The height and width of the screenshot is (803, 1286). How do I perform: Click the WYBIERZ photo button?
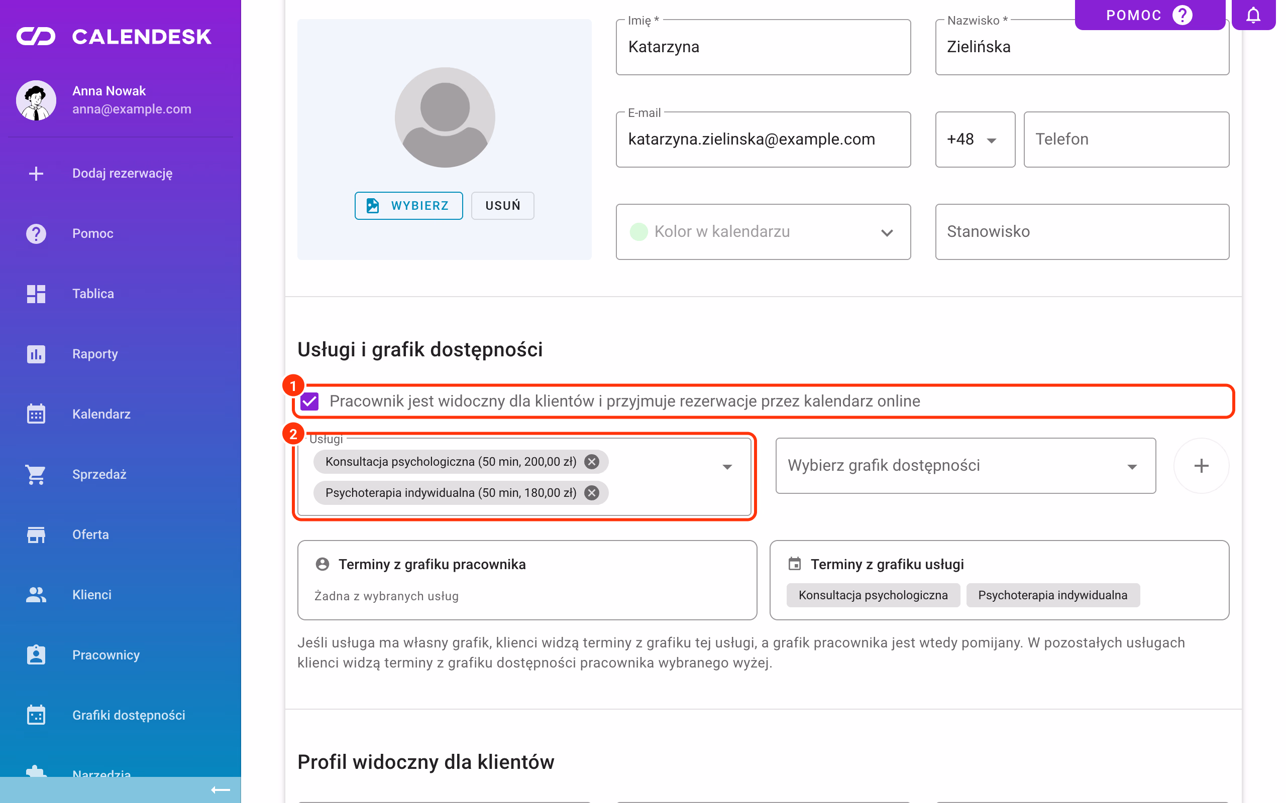tap(408, 206)
